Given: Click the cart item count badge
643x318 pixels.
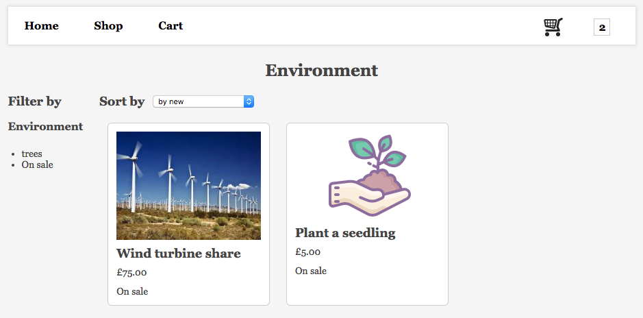Looking at the screenshot, I should point(602,27).
